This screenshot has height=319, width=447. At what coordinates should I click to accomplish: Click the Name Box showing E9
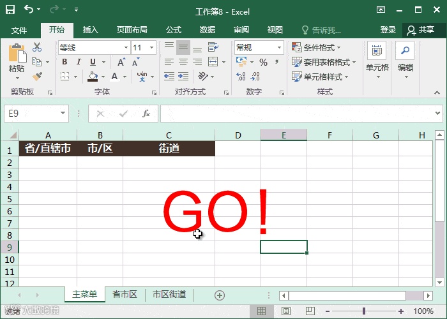36,114
